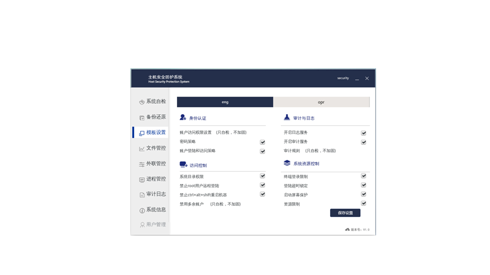Click the 备份还原 sidebar icon

(x=141, y=117)
